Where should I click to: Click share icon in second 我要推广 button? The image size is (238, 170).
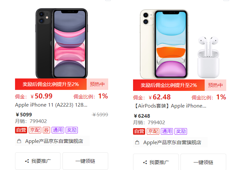click(145, 162)
